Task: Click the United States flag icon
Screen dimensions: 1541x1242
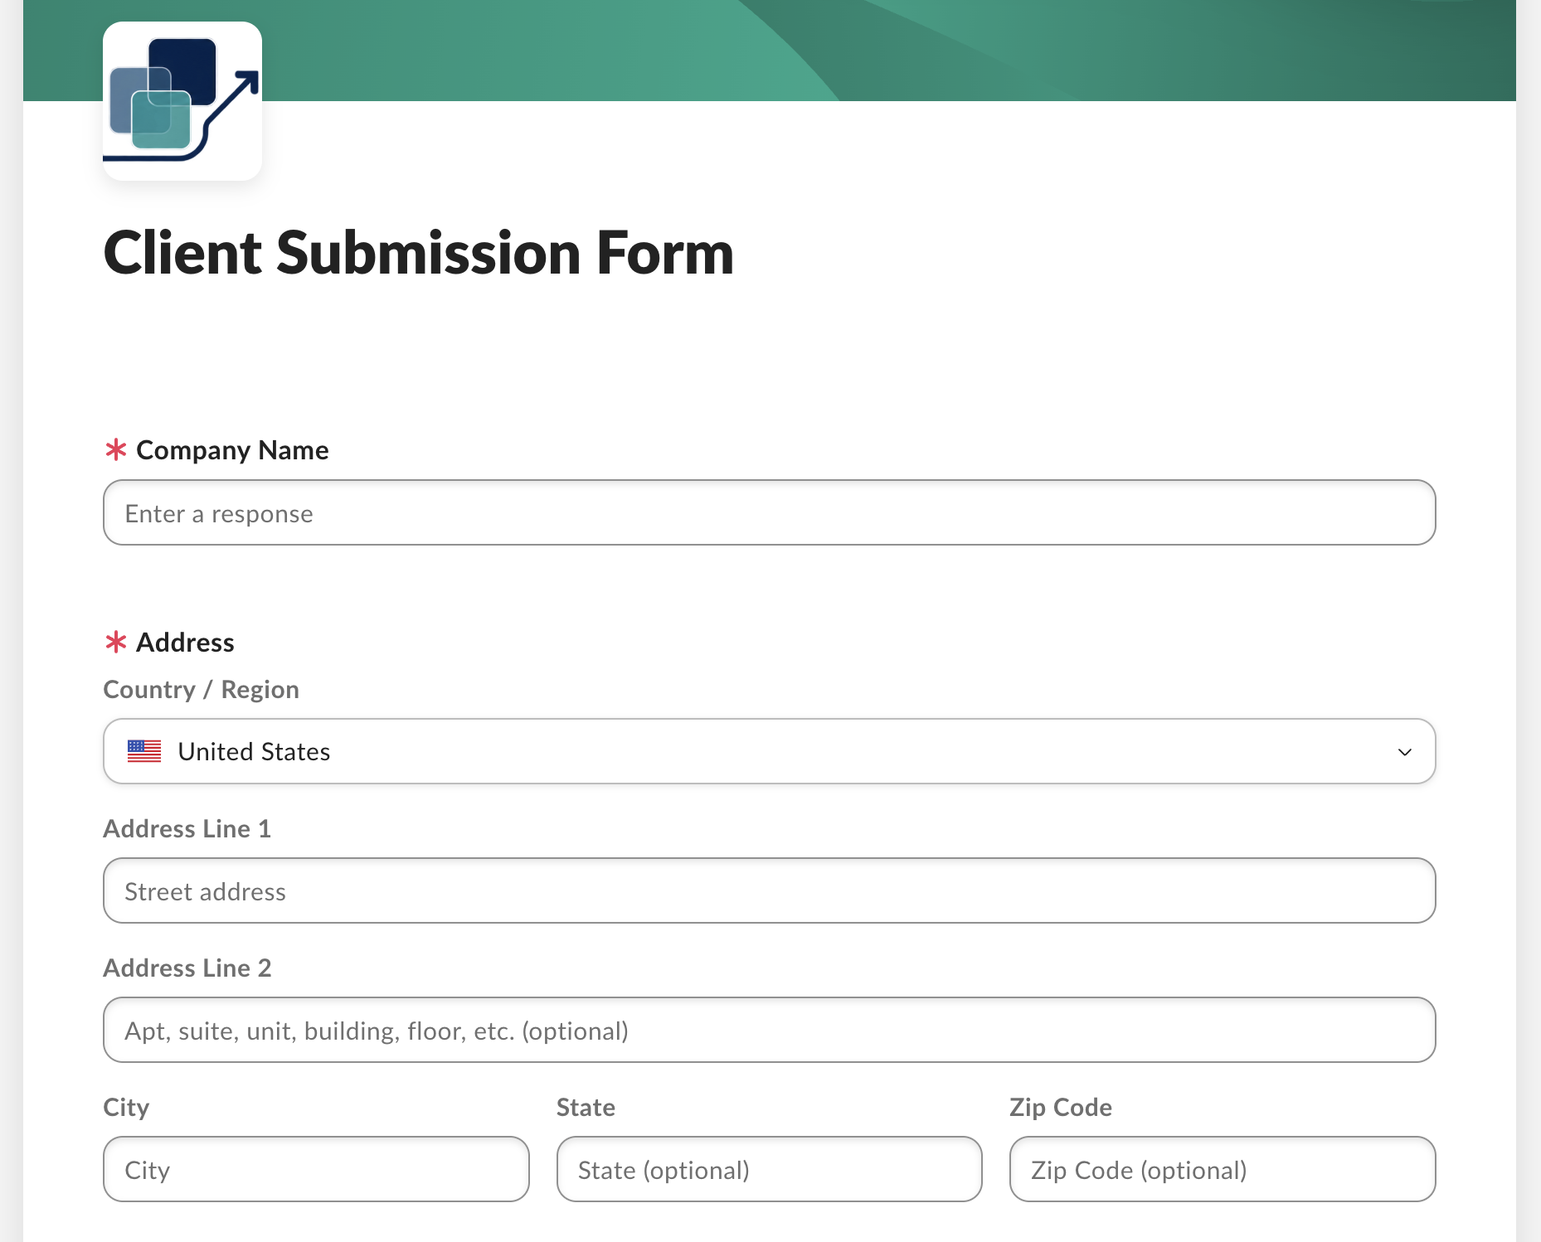Action: [144, 751]
